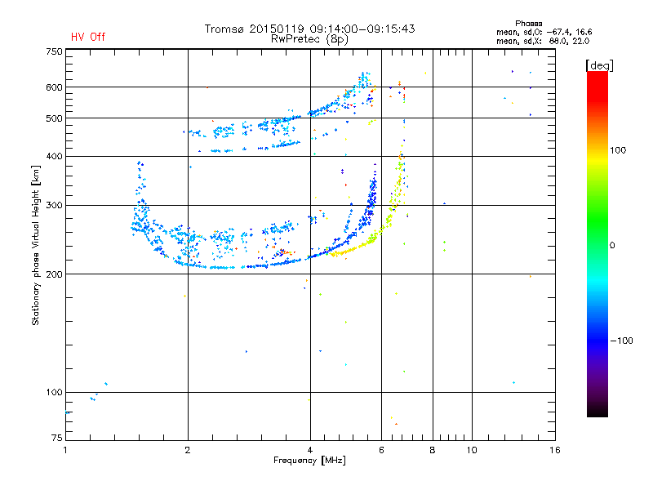
Task: Click the "Phases" heading
Action: (x=528, y=24)
